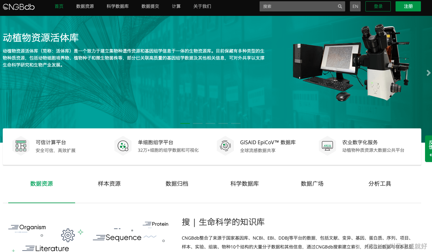Advance banner with the right chevron arrow

(x=428, y=73)
